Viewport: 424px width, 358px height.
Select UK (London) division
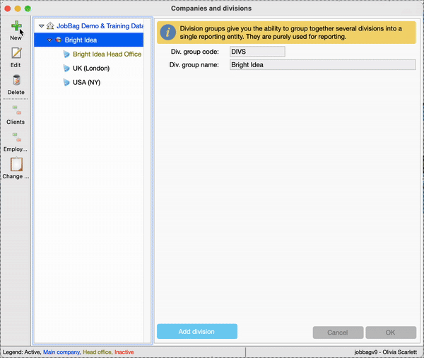[91, 68]
